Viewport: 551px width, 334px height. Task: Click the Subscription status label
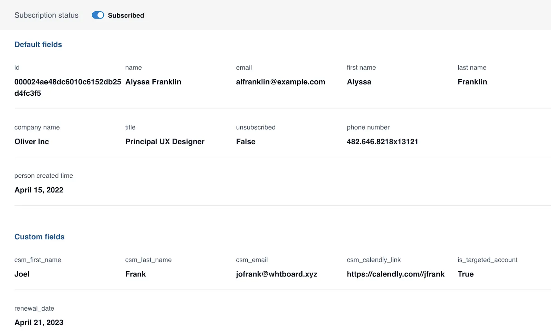[x=46, y=15]
